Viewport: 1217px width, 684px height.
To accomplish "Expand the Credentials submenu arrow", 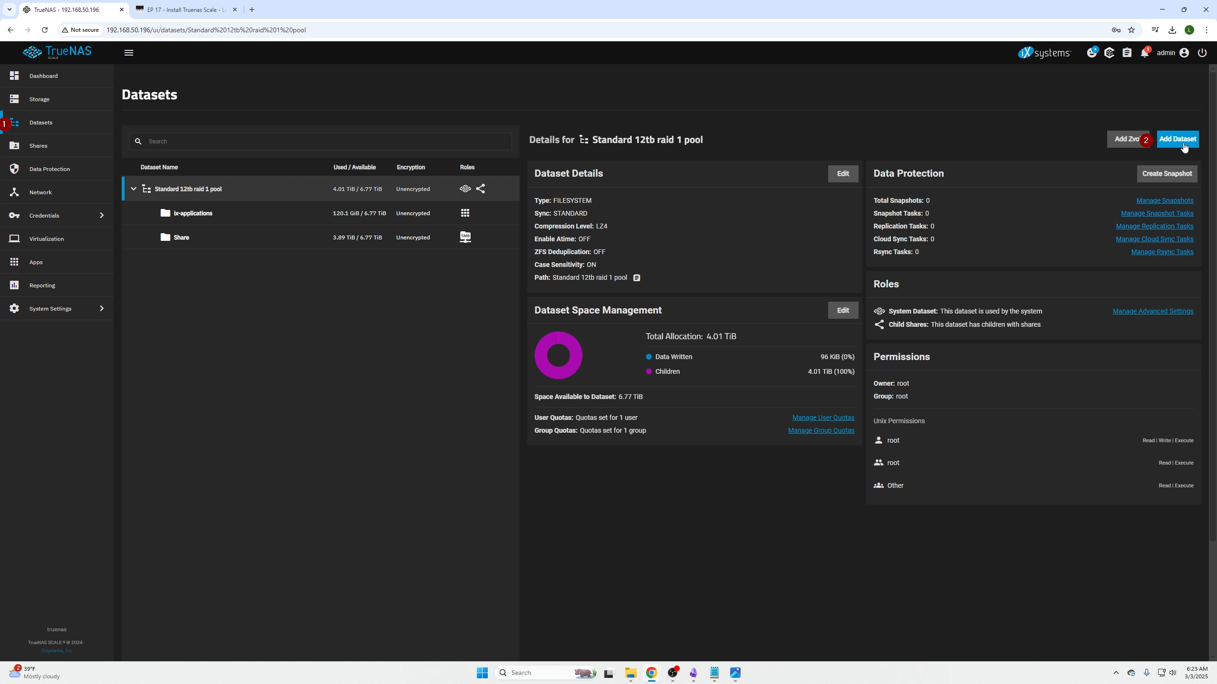I will [x=101, y=215].
